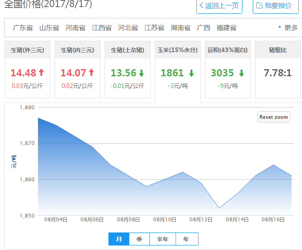Click the 08月16日 axis label
302x250 pixels.
pos(273,220)
